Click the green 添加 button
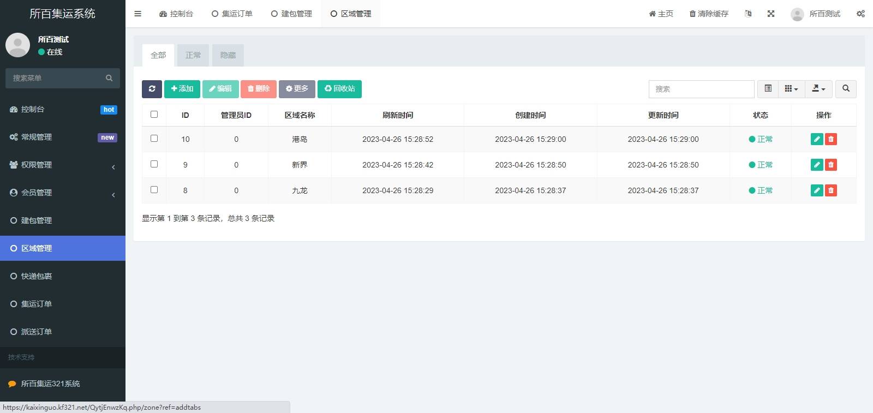This screenshot has width=873, height=413. pos(182,89)
